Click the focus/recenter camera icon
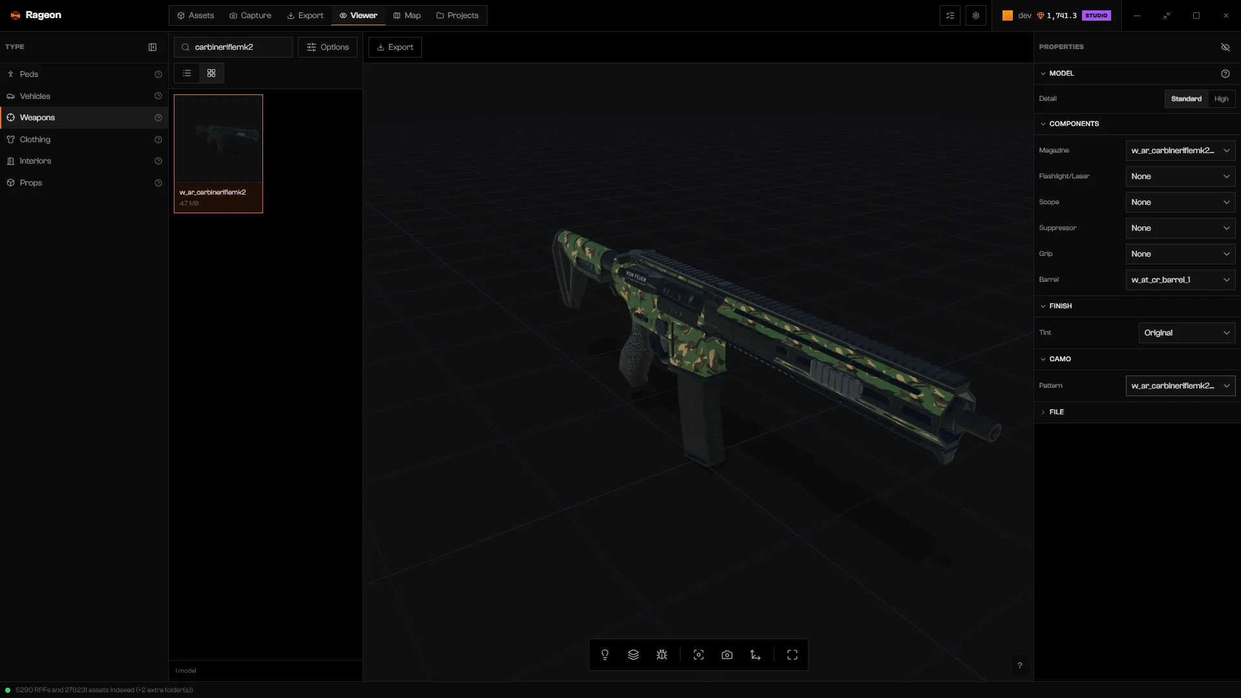 (699, 655)
